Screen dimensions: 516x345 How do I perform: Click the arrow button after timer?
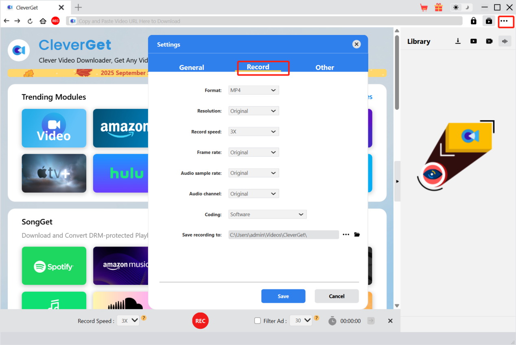[371, 321]
